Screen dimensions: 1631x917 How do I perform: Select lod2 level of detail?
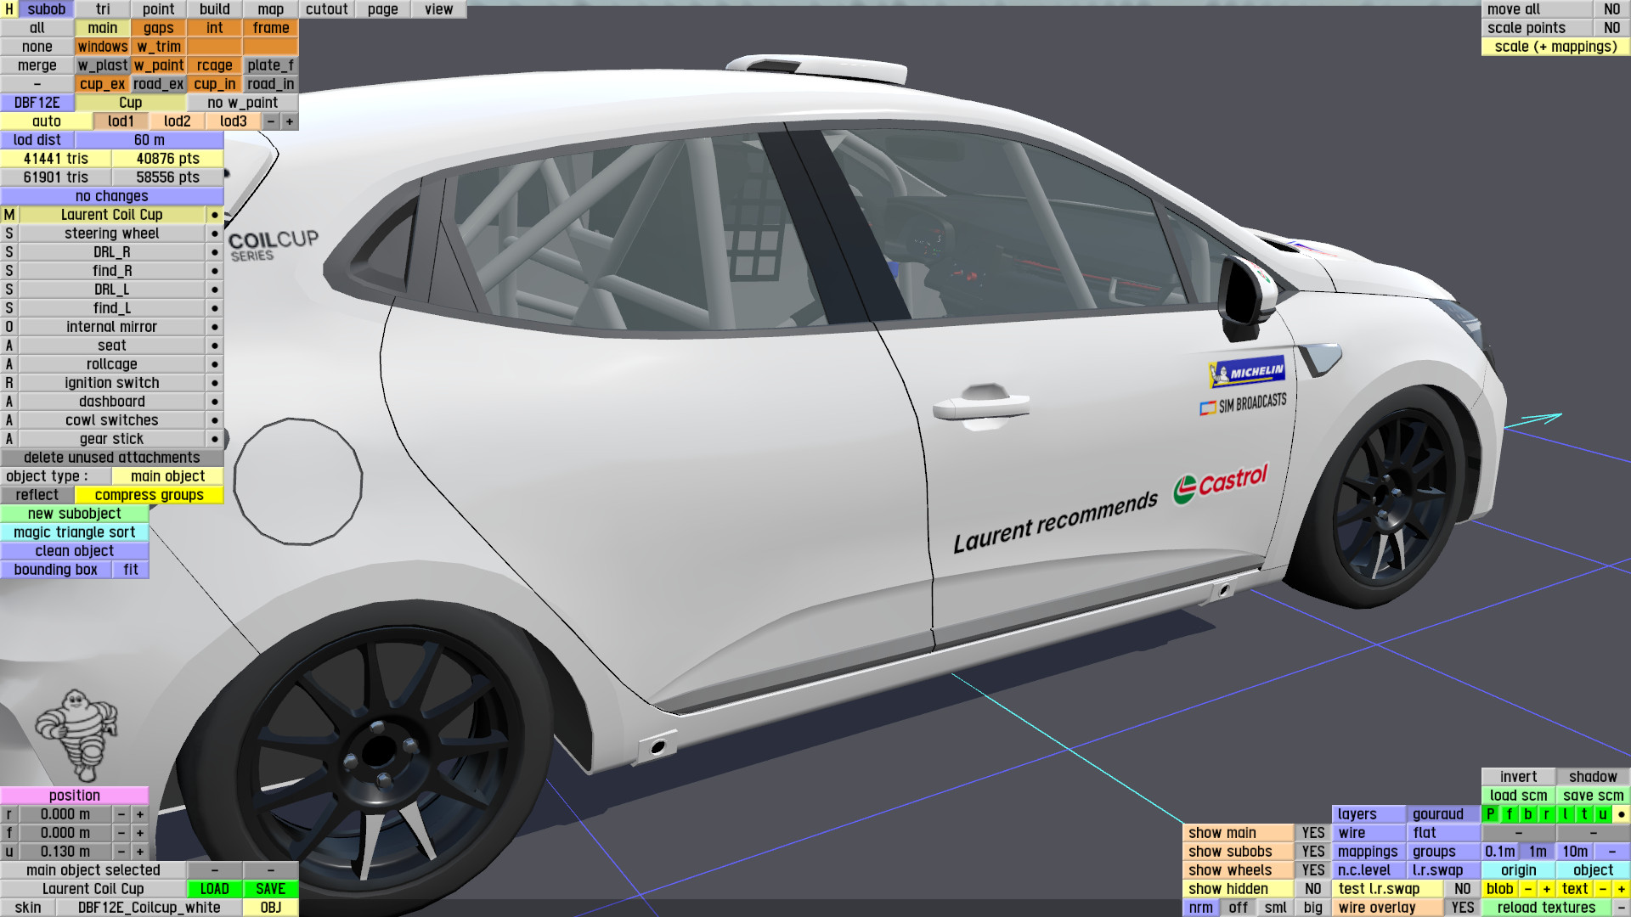point(177,121)
